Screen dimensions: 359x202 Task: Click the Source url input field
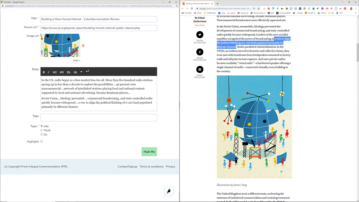[x=99, y=28]
